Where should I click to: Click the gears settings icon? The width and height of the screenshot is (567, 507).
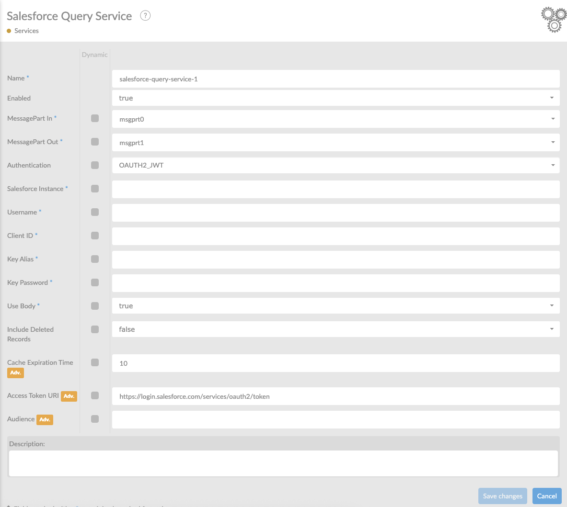[x=554, y=20]
